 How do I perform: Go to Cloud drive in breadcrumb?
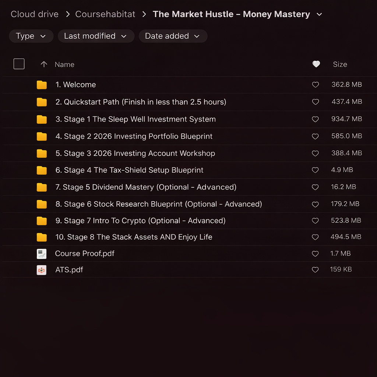(35, 14)
